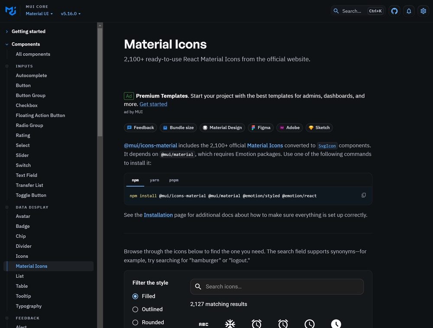Select the AcUnit snowflake icon

230,323
